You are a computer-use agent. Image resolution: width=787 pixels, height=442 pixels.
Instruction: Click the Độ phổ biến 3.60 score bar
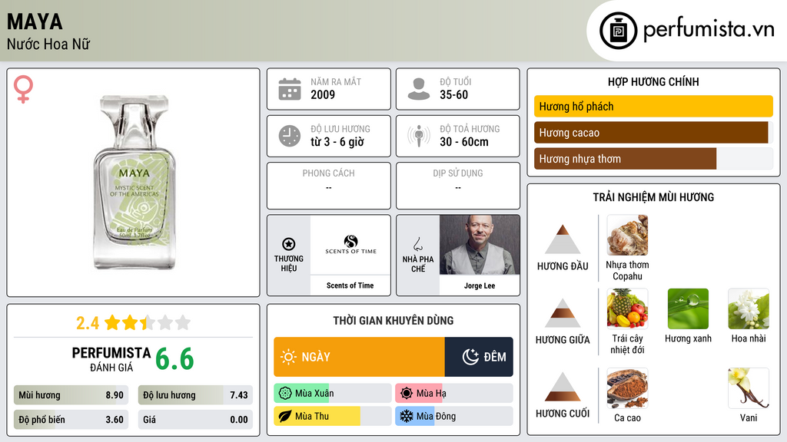pyautogui.click(x=71, y=420)
